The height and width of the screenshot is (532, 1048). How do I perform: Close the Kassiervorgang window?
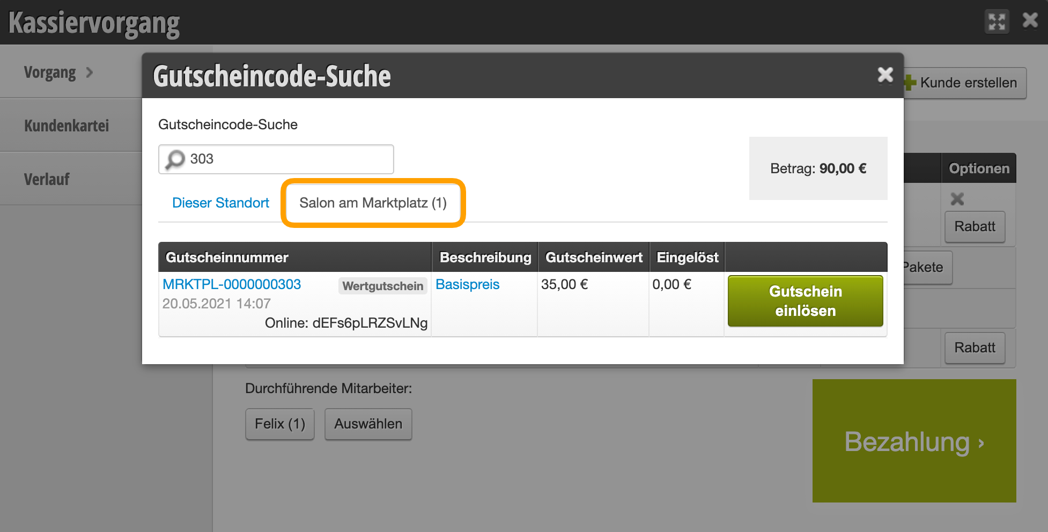(x=1030, y=20)
